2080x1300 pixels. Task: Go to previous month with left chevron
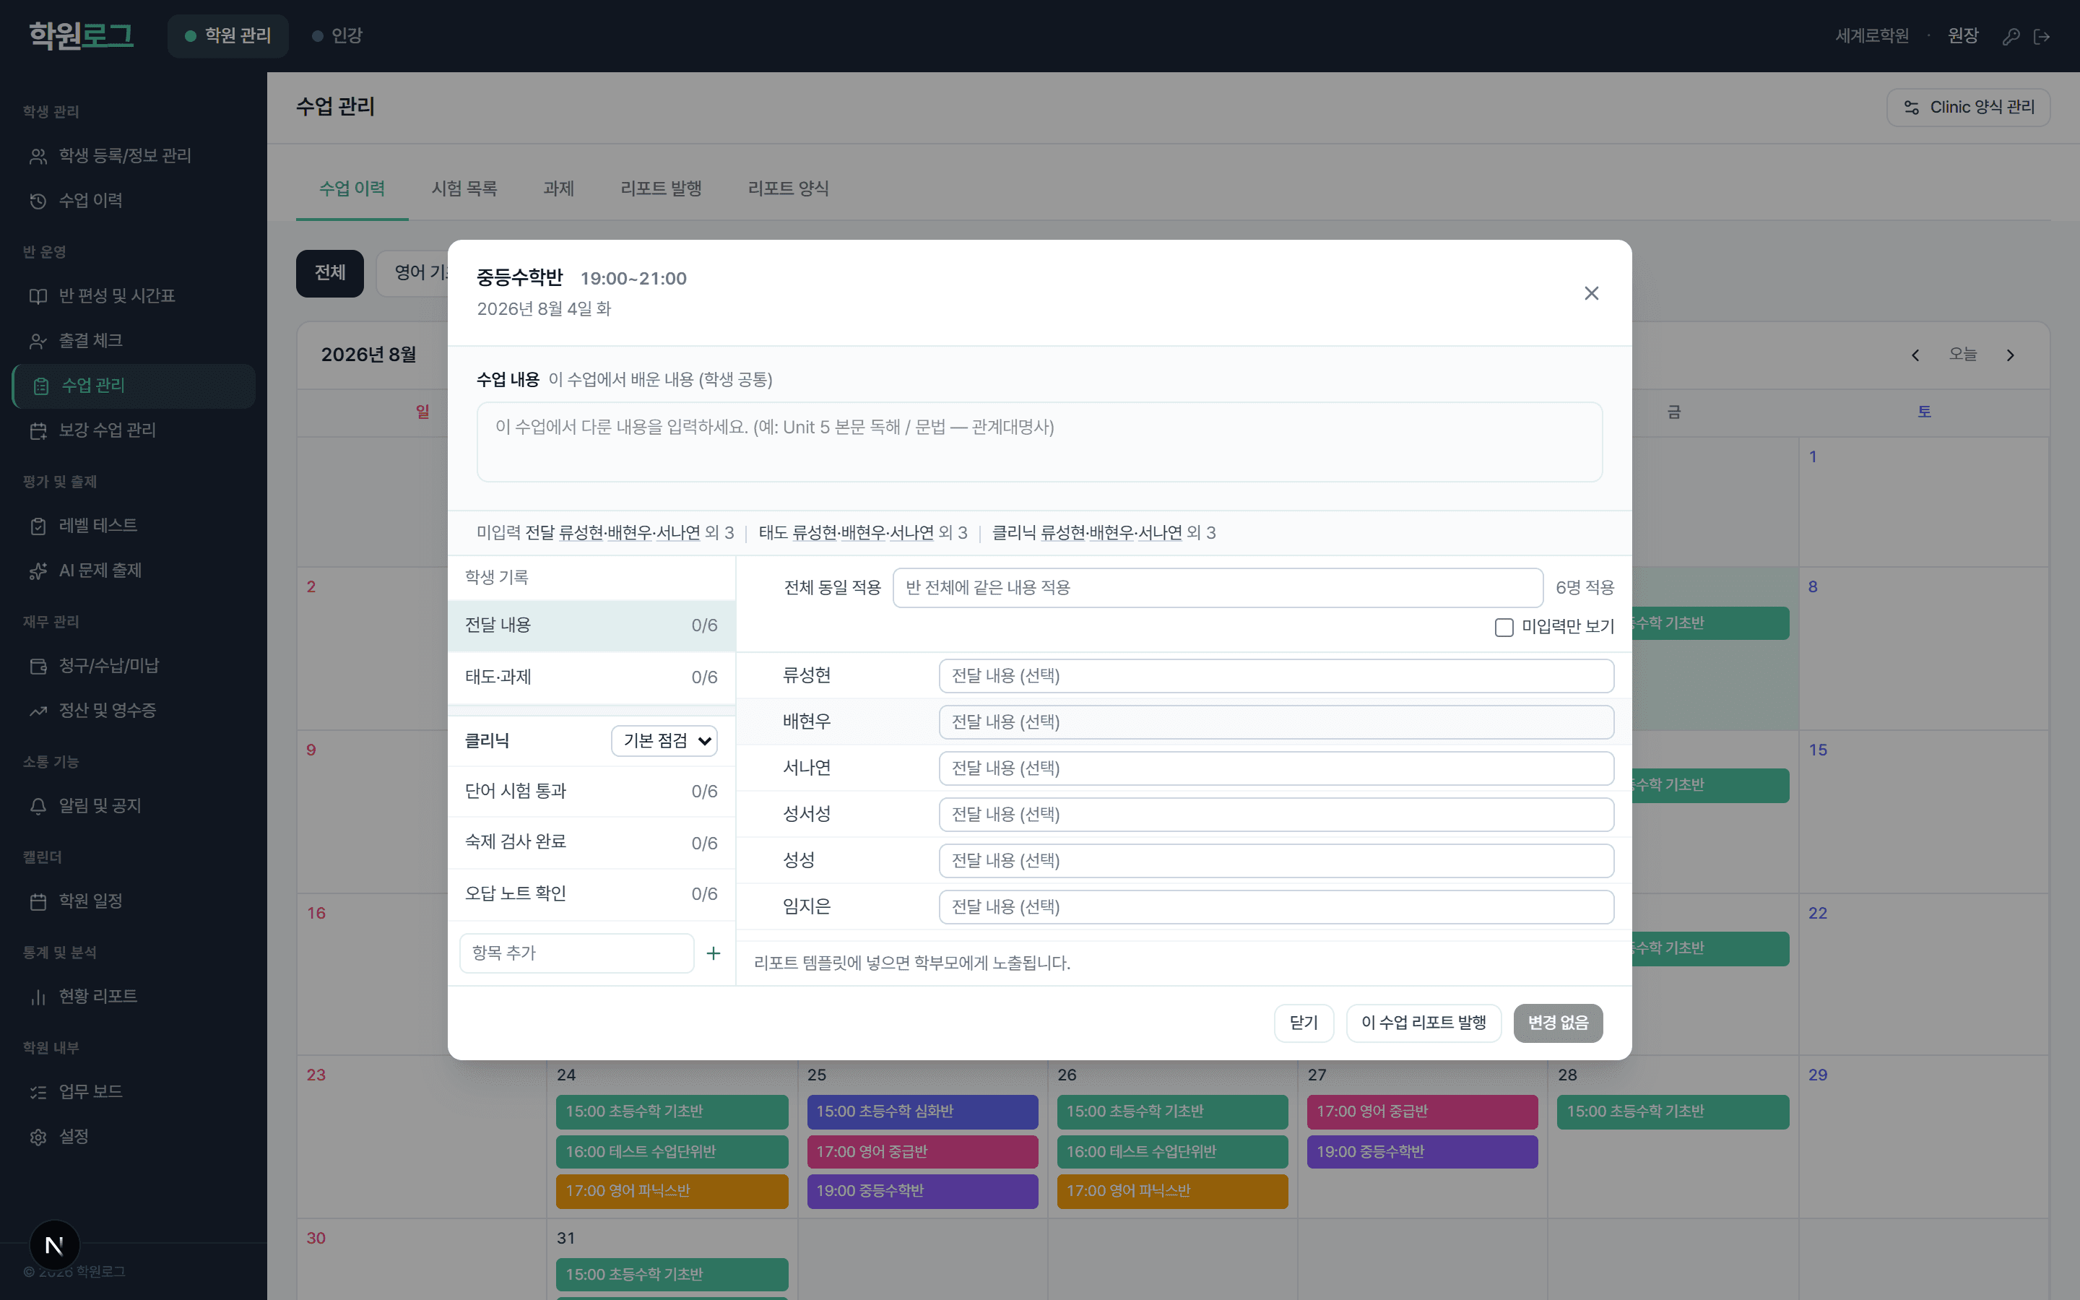pyautogui.click(x=1915, y=355)
